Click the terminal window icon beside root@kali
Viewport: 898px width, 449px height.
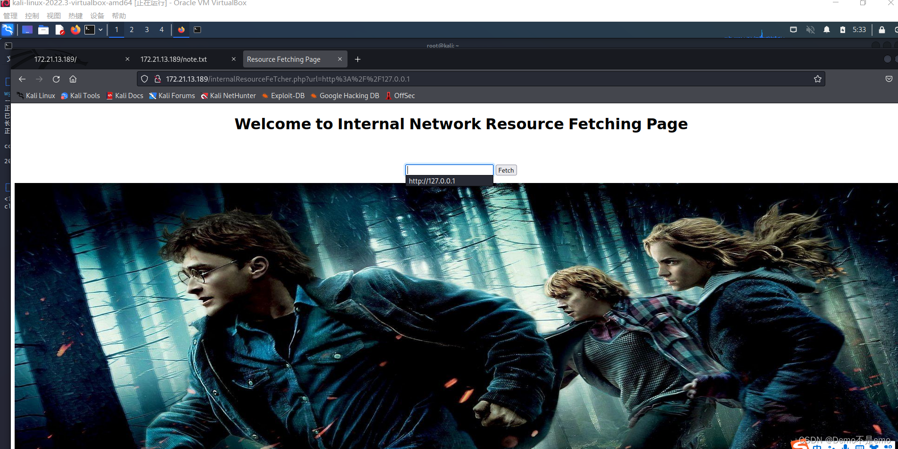pos(8,46)
